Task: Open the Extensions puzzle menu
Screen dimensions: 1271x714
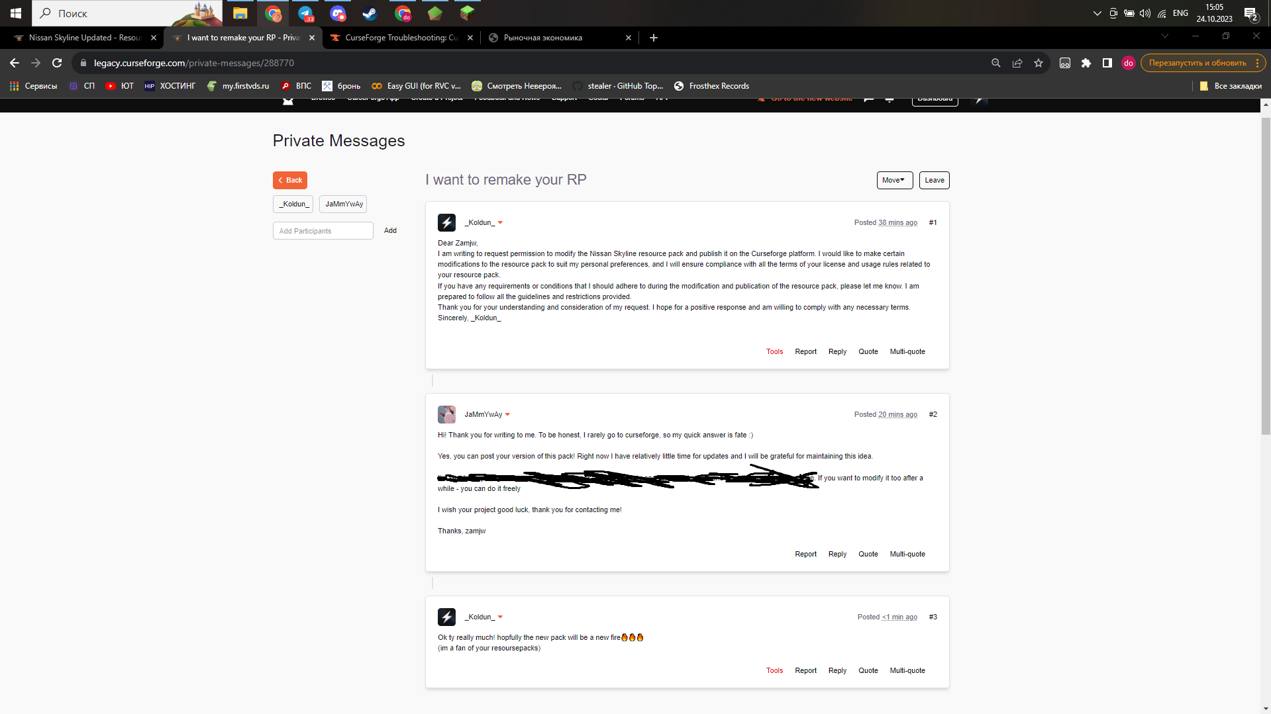Action: click(1086, 63)
